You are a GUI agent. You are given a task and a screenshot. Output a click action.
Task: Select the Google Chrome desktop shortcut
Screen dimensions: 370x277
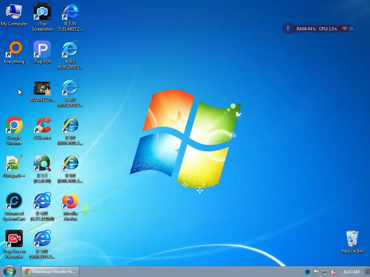point(14,131)
